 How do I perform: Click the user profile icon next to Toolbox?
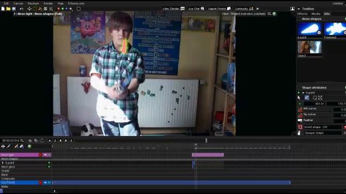click(x=292, y=9)
